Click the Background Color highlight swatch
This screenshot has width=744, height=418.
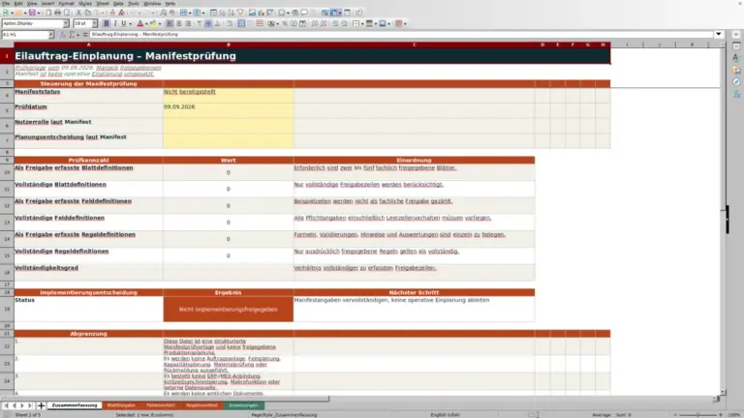coord(153,23)
